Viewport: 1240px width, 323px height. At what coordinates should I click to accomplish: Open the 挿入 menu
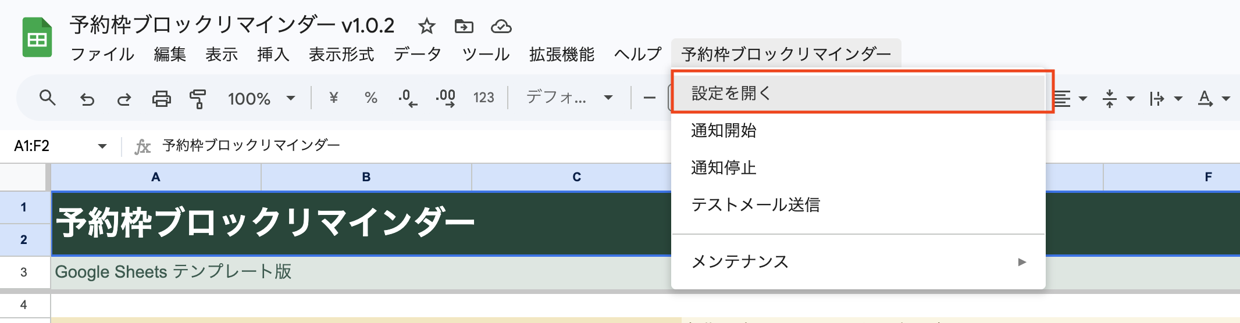(x=273, y=54)
